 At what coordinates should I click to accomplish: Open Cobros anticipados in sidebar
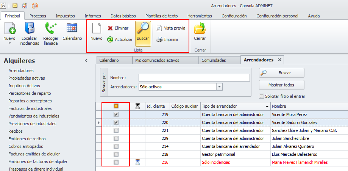(26, 146)
